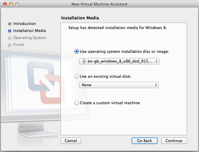The height and width of the screenshot is (152, 199).
Task: Minimize the window with the yellow button
Action: (x=11, y=4)
